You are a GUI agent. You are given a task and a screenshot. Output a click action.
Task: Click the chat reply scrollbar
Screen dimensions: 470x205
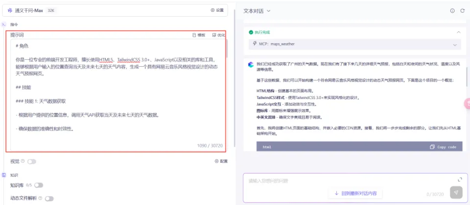pyautogui.click(x=467, y=77)
